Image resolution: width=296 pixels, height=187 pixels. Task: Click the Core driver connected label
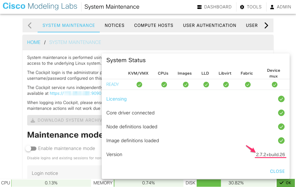tap(130, 113)
